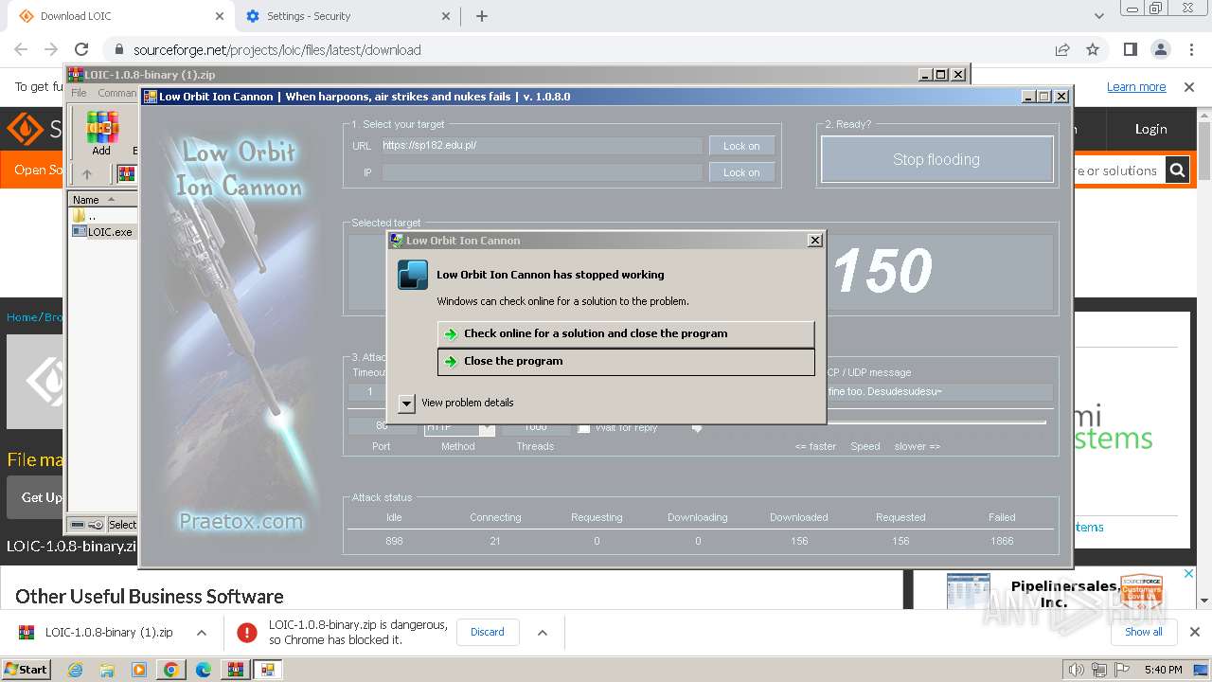Click the WinRAR archive icon in address bar
Screen dimensions: 1212x682
pos(126,174)
